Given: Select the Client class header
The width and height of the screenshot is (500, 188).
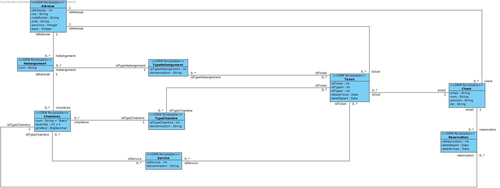Looking at the screenshot, I should click(x=467, y=89).
